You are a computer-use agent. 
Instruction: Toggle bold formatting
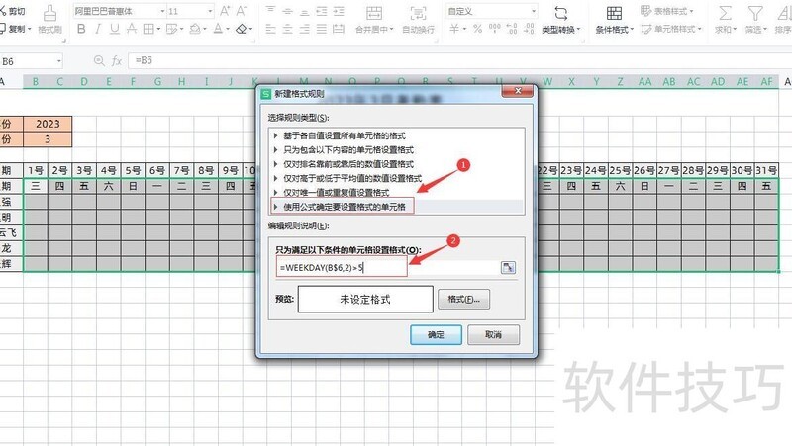coord(81,29)
